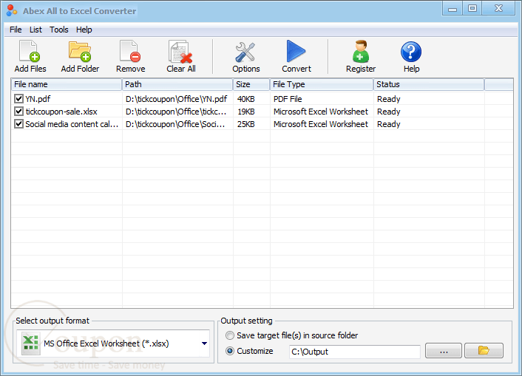This screenshot has width=522, height=376.
Task: Click the Abex app logo in title bar
Action: [12, 10]
